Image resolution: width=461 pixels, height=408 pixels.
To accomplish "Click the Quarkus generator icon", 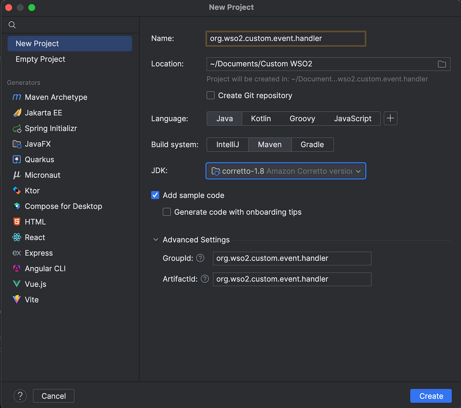I will pos(17,159).
